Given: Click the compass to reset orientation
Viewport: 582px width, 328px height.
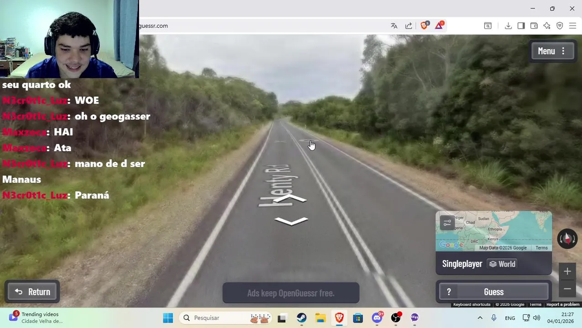Looking at the screenshot, I should 567,239.
